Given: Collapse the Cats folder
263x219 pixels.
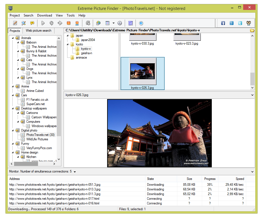Looking at the screenshot, I should point(18,60).
